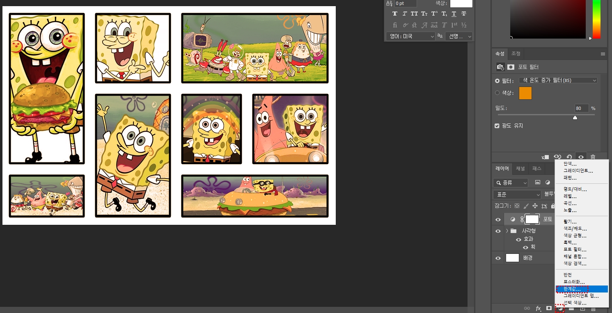Select 속성 tab
Image resolution: width=612 pixels, height=313 pixels.
[500, 54]
